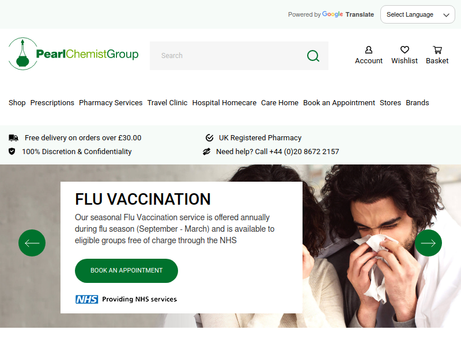Viewport: 461px width, 345px height.
Task: Click the discretion shield icon
Action: click(x=12, y=151)
